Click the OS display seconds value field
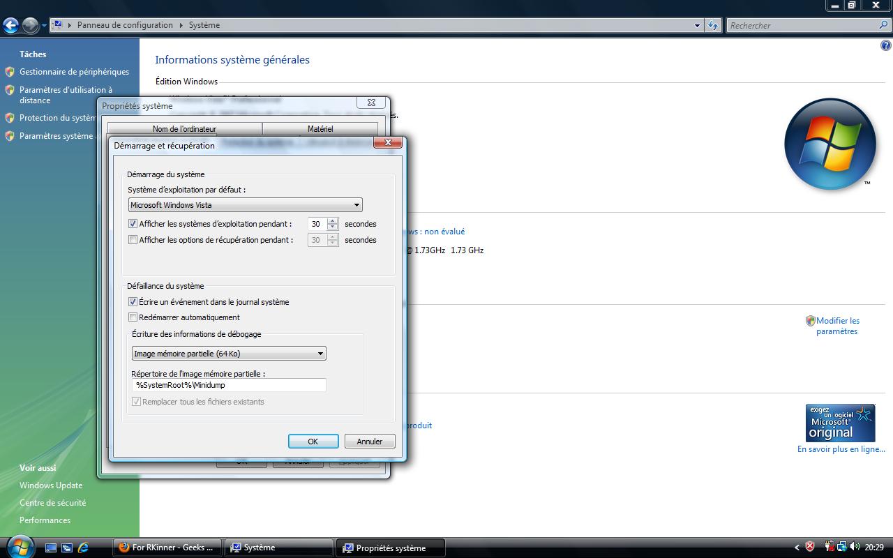 pos(317,225)
